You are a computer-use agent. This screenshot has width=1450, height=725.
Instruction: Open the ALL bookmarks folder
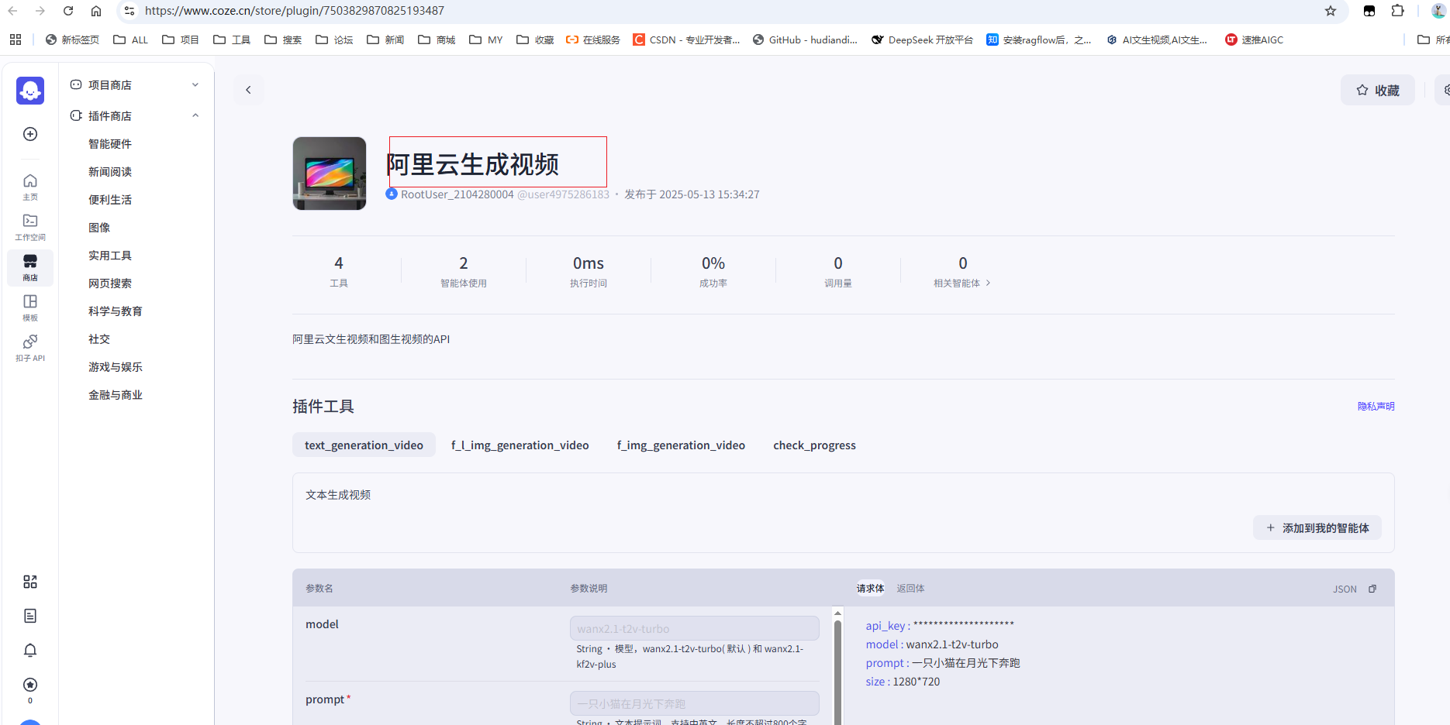pos(130,40)
